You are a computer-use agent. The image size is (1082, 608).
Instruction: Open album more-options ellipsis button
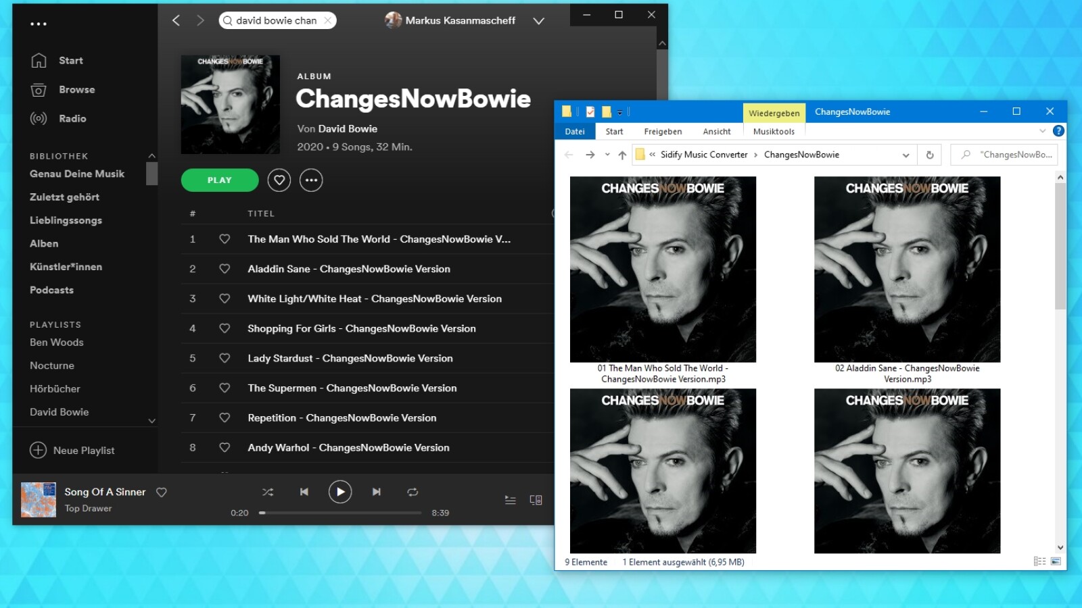pyautogui.click(x=311, y=180)
